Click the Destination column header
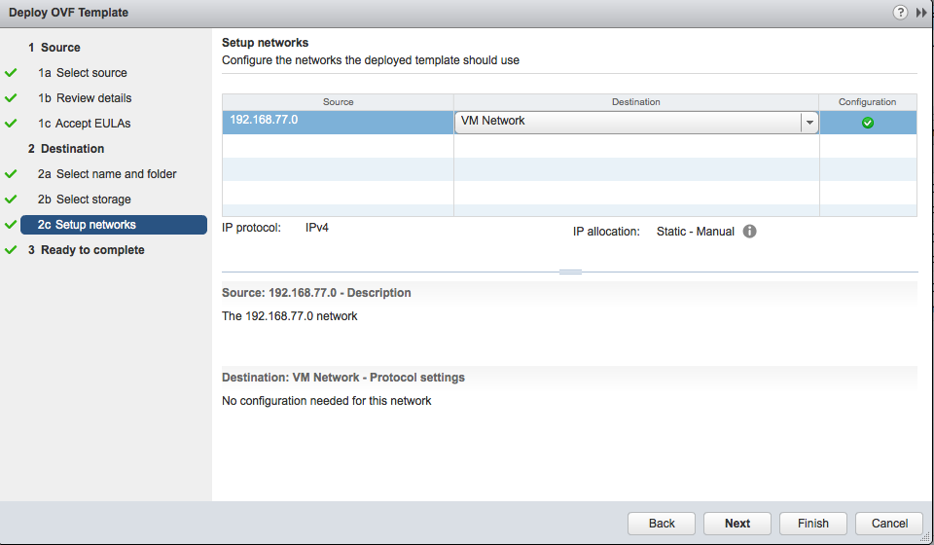This screenshot has height=545, width=934. pyautogui.click(x=636, y=102)
